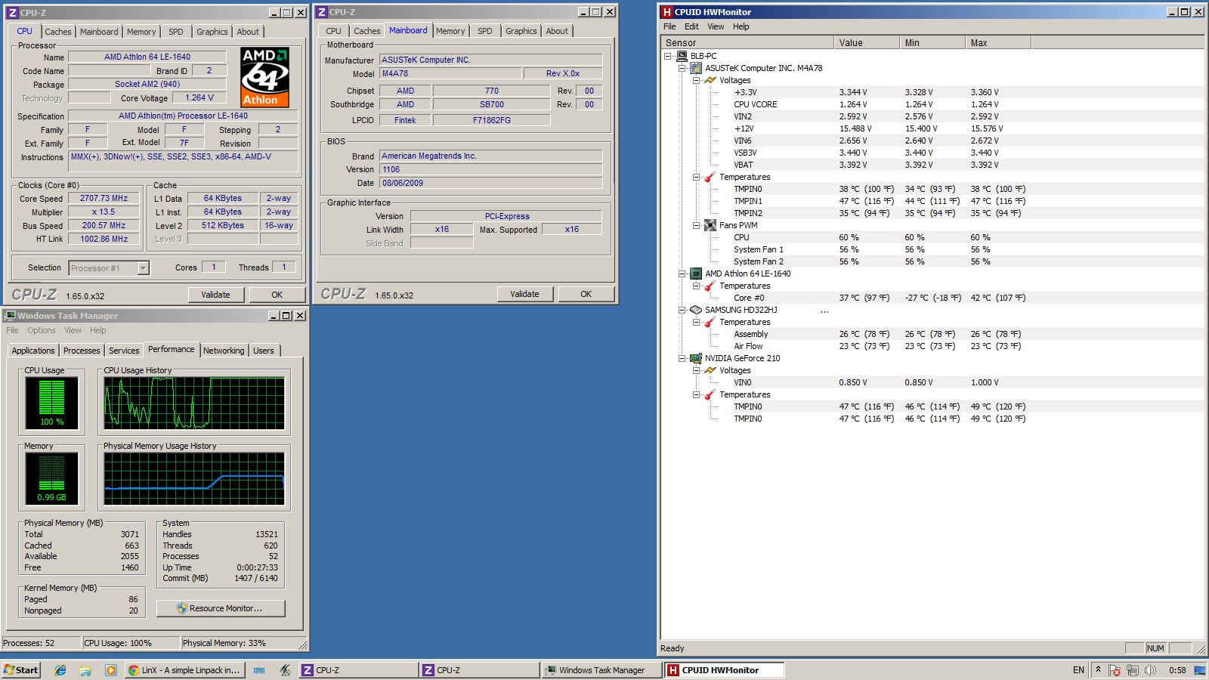The width and height of the screenshot is (1209, 680).
Task: Collapse the NVIDIA GeForce 210 tree node
Action: coord(682,358)
